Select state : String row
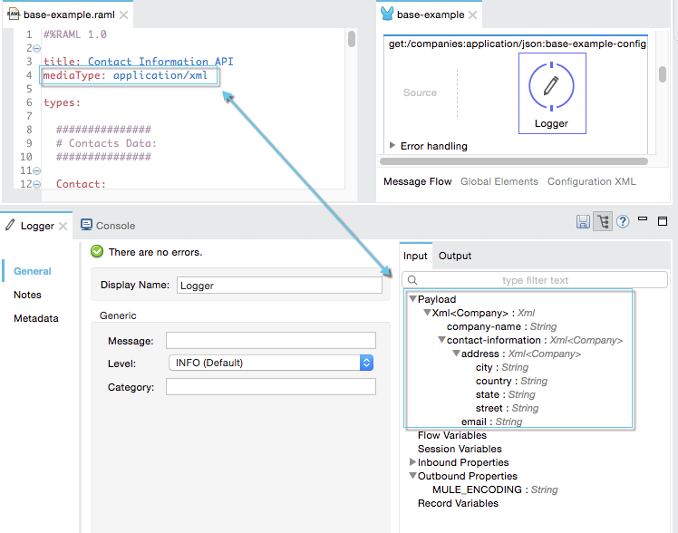Screen dimensions: 678x533 tap(506, 394)
